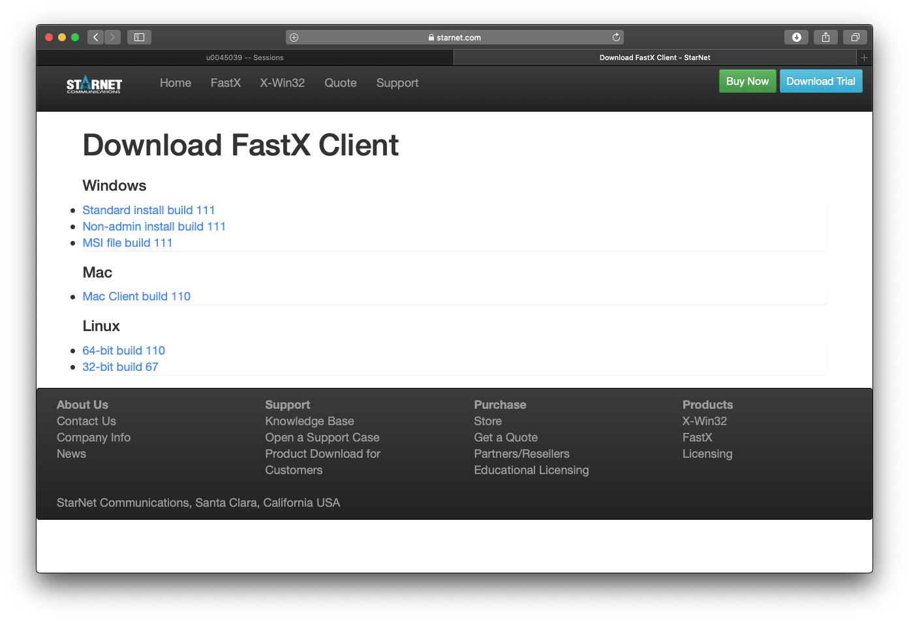Download Linux 32-bit build 67
909x621 pixels.
pyautogui.click(x=120, y=367)
